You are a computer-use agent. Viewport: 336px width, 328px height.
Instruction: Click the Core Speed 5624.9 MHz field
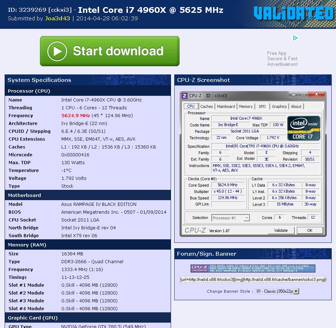pos(228,185)
